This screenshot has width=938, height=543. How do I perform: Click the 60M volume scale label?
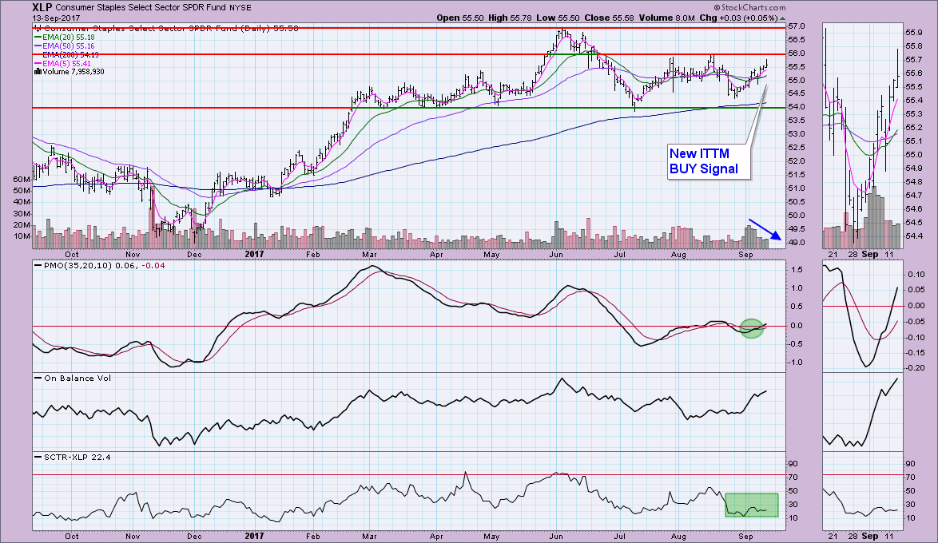click(x=22, y=180)
